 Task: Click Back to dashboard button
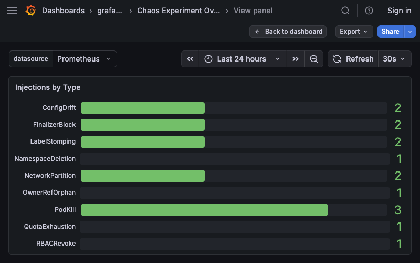(x=288, y=32)
